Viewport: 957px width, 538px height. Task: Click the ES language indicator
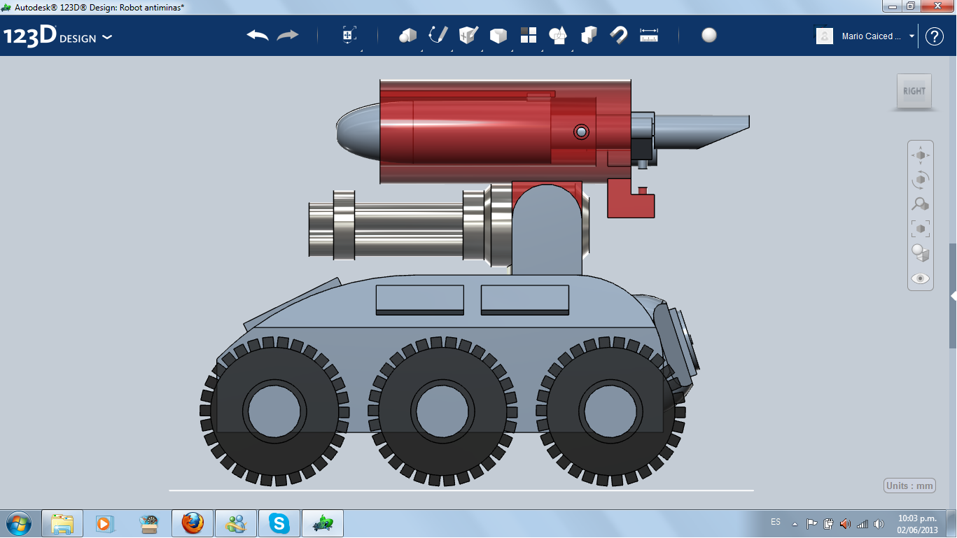pyautogui.click(x=776, y=522)
